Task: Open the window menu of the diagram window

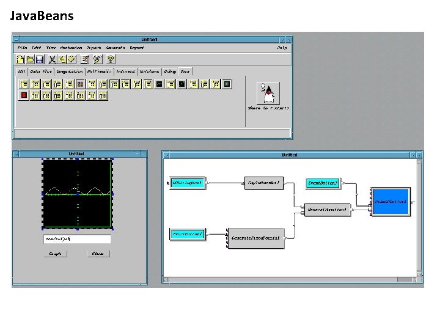Action: 166,155
